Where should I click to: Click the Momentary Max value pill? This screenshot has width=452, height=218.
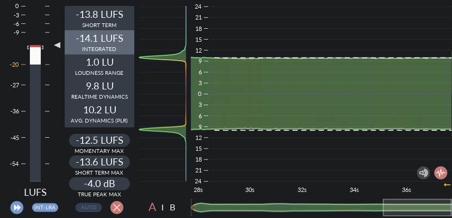click(x=100, y=139)
